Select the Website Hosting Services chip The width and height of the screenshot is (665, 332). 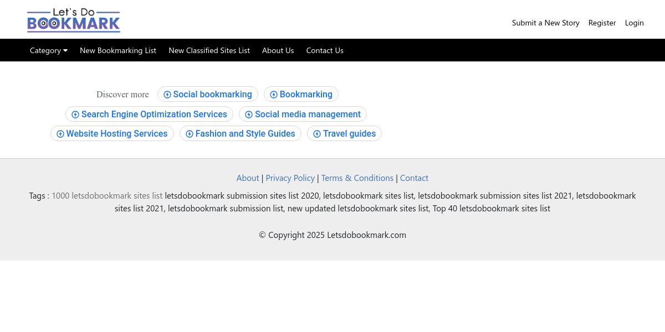point(112,134)
